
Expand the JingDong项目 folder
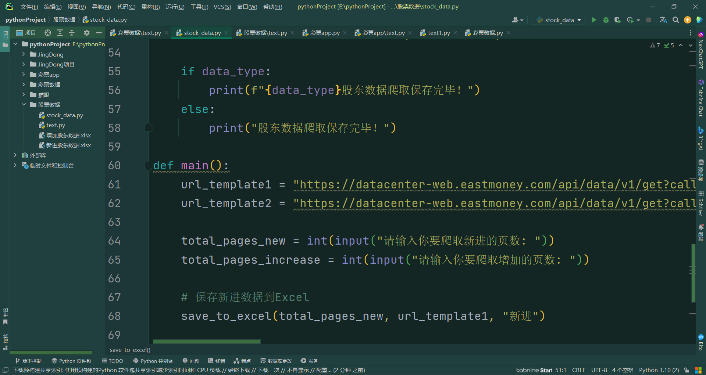point(24,64)
